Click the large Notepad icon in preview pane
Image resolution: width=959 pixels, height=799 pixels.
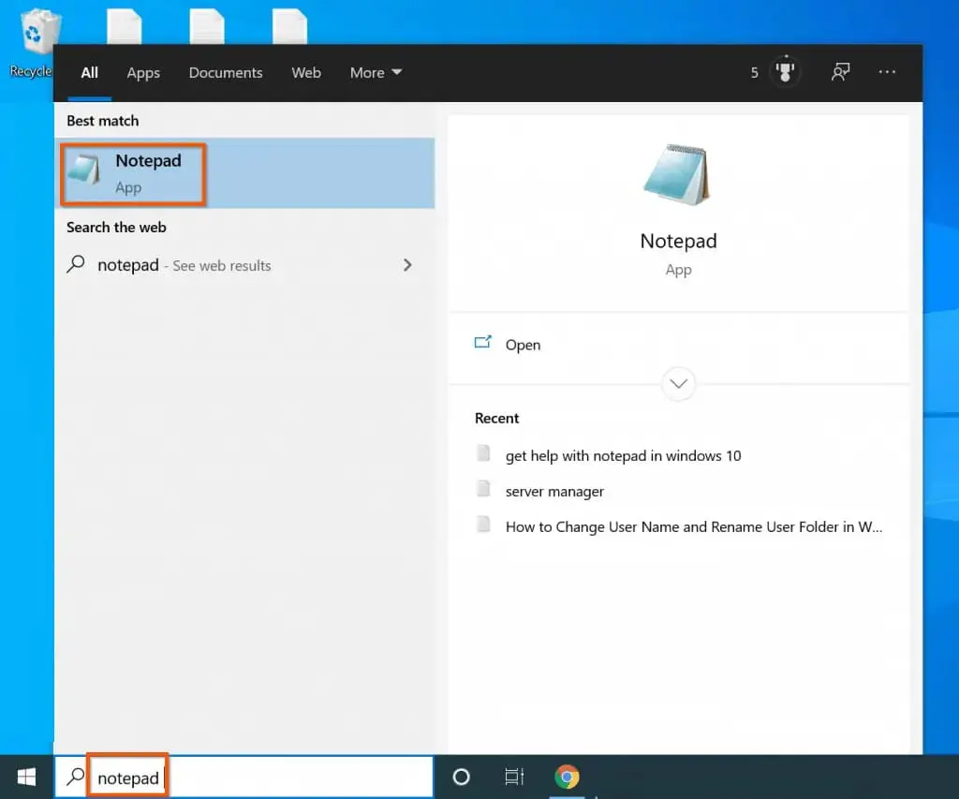[x=678, y=175]
